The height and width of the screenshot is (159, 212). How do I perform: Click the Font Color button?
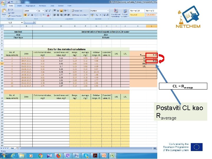click(48, 15)
